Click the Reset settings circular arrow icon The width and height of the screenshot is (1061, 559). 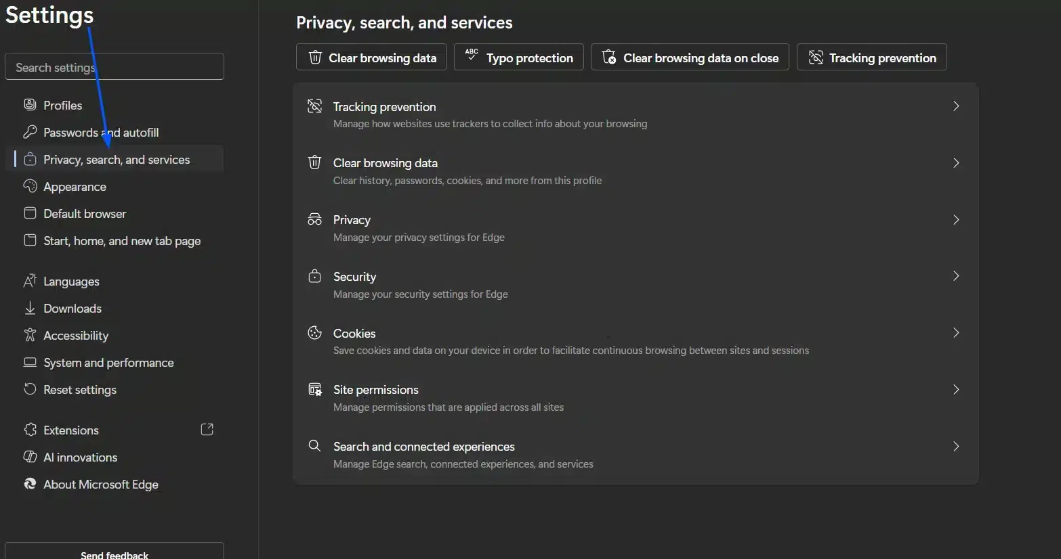[30, 388]
